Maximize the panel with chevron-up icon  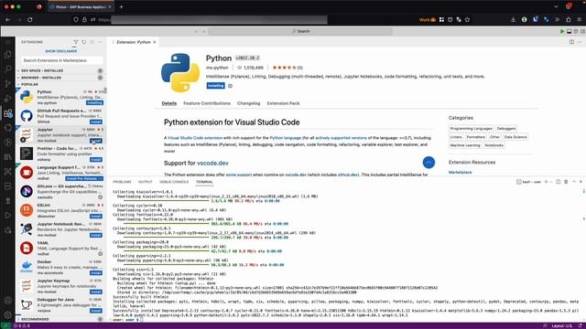574,182
